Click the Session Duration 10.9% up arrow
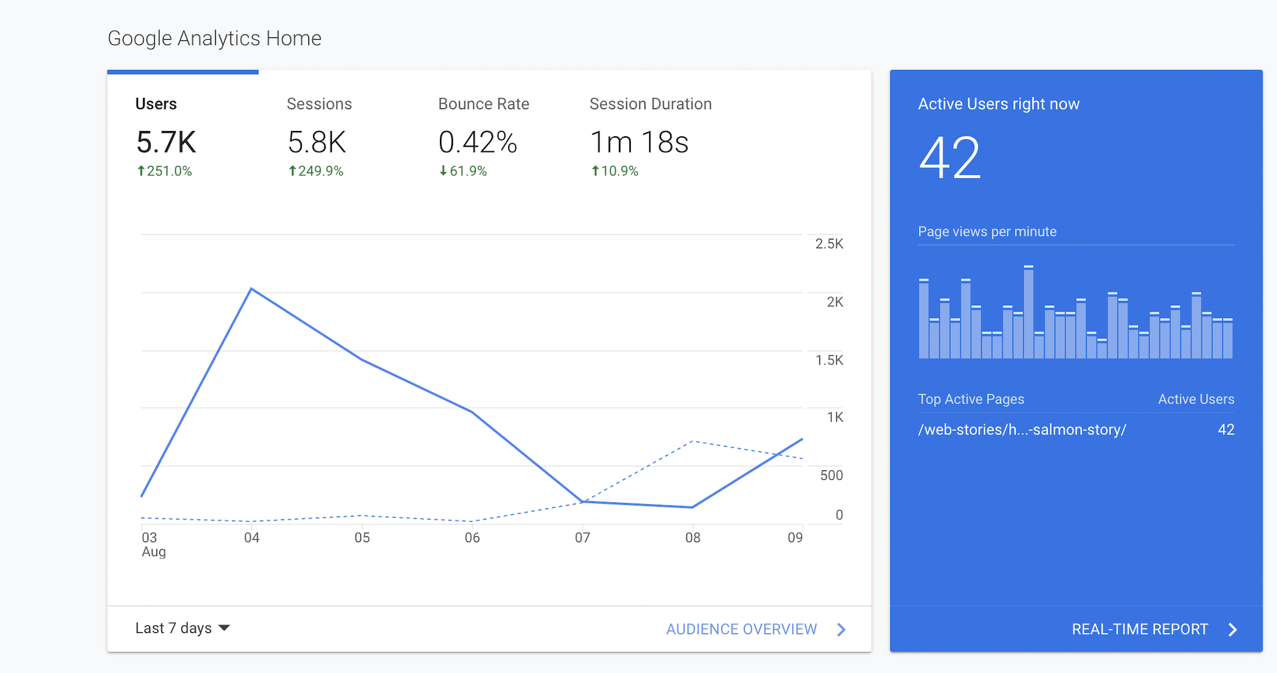This screenshot has width=1277, height=673. pos(595,171)
